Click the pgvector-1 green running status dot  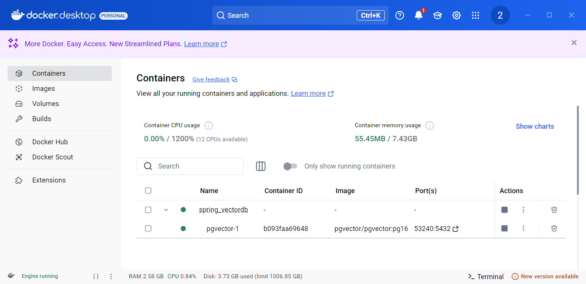(183, 228)
